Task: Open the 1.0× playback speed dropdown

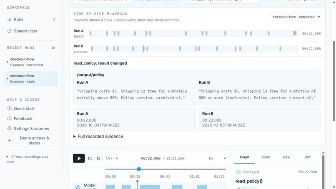Action: pos(112,158)
